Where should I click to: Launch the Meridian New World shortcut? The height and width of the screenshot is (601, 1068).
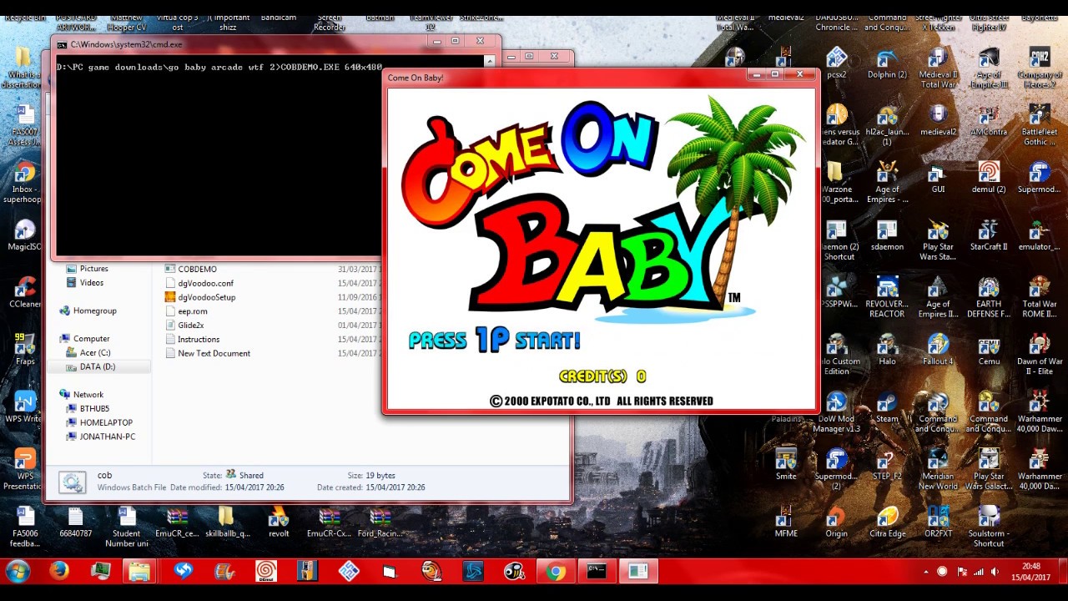[x=938, y=470]
